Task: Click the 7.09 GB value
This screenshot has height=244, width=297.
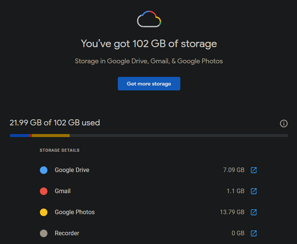Action: tap(234, 170)
